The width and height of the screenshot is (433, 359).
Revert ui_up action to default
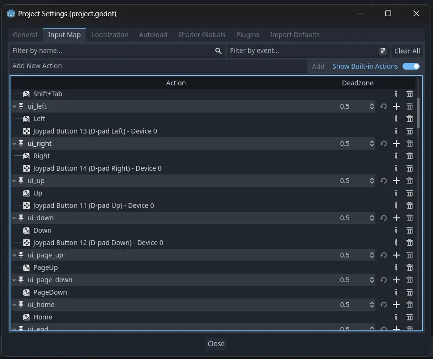click(x=383, y=181)
